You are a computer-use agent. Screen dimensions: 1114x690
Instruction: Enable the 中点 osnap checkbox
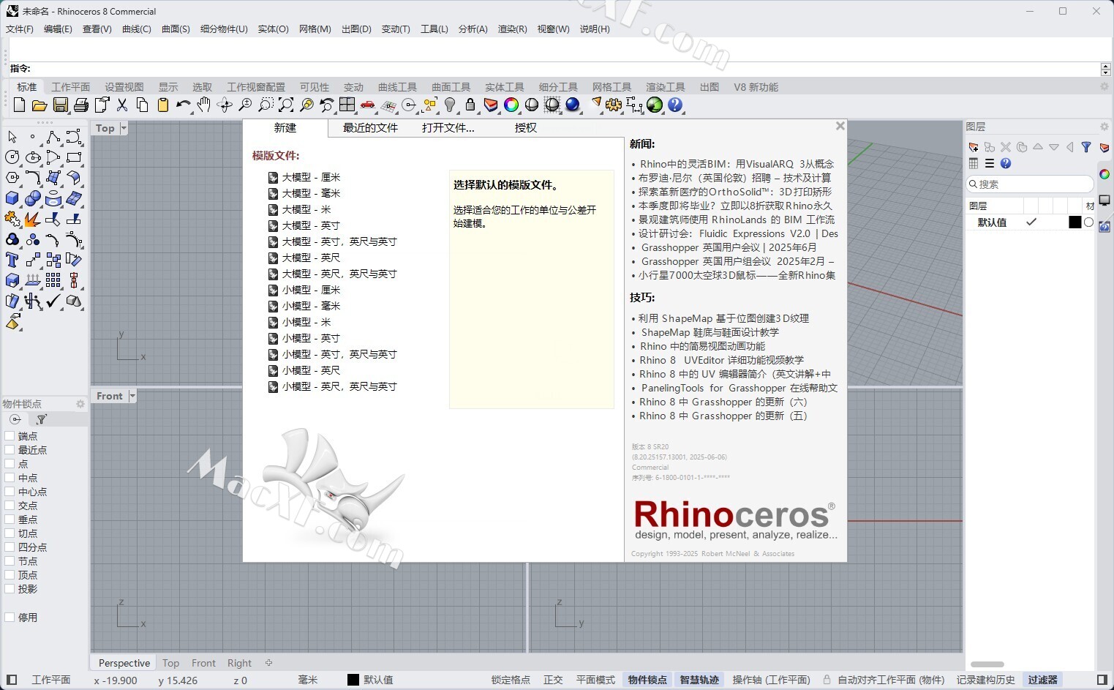point(10,478)
